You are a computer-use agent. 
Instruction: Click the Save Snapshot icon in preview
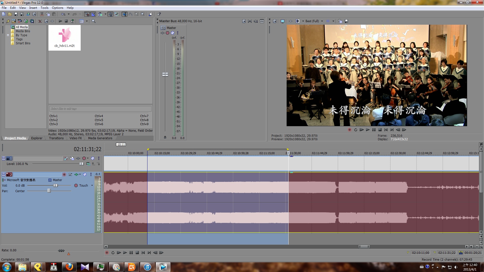[346, 21]
